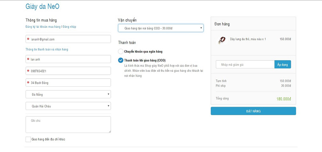Tick Giao hàng đến địa chỉ khác checkbox

tap(28, 139)
